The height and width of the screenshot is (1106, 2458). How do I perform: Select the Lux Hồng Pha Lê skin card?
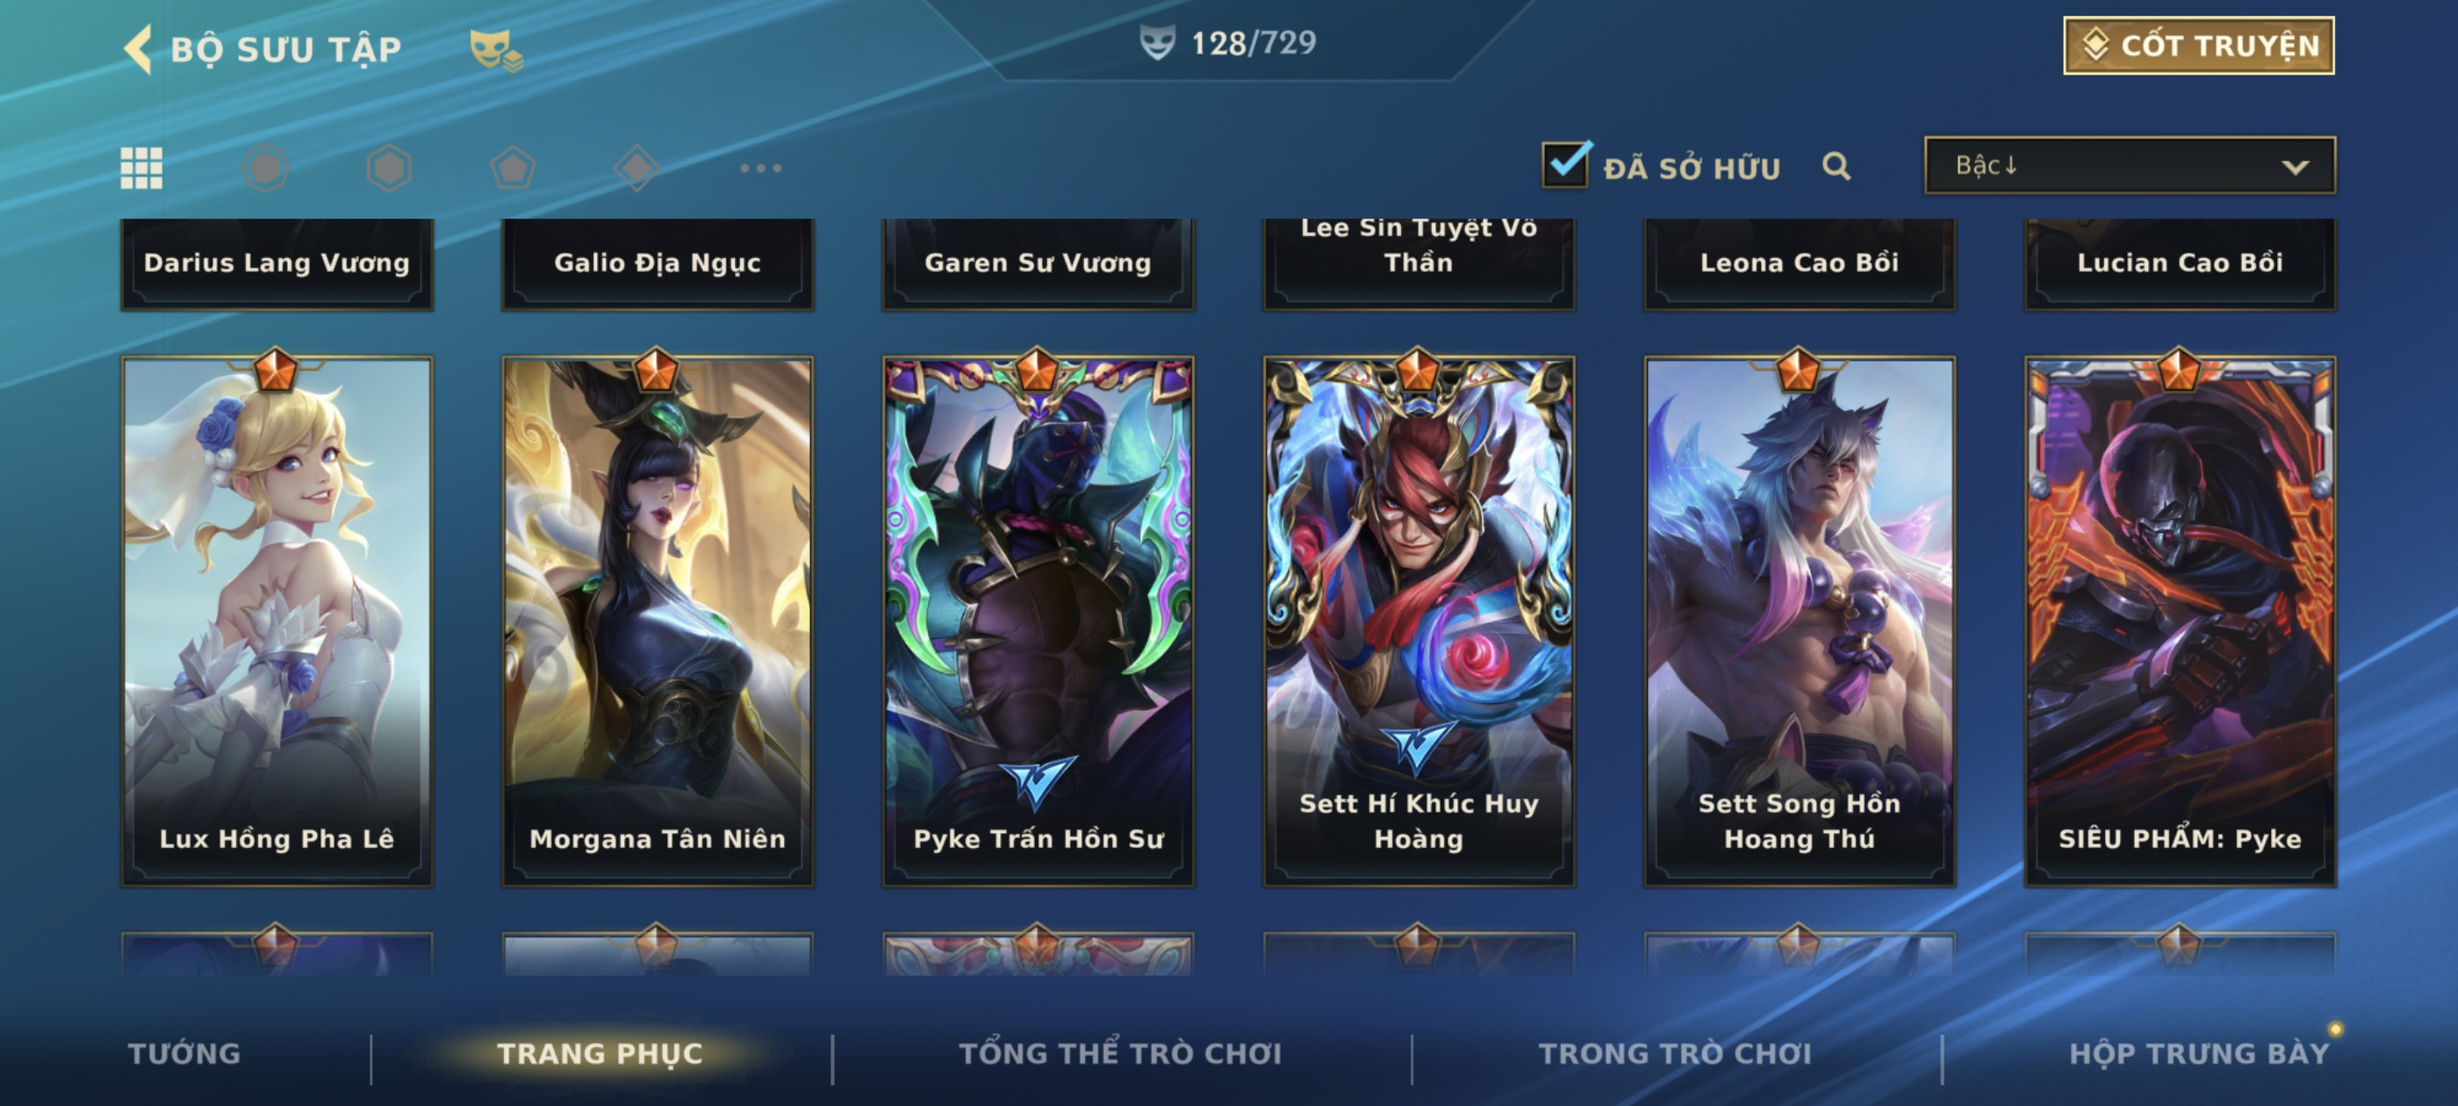coord(277,621)
